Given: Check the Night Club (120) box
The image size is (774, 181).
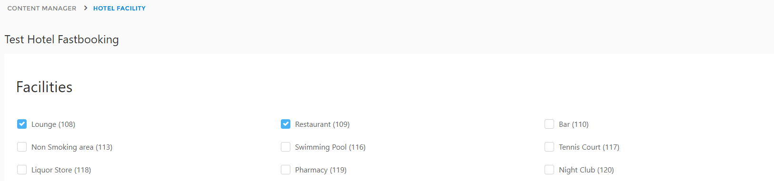Looking at the screenshot, I should [549, 170].
